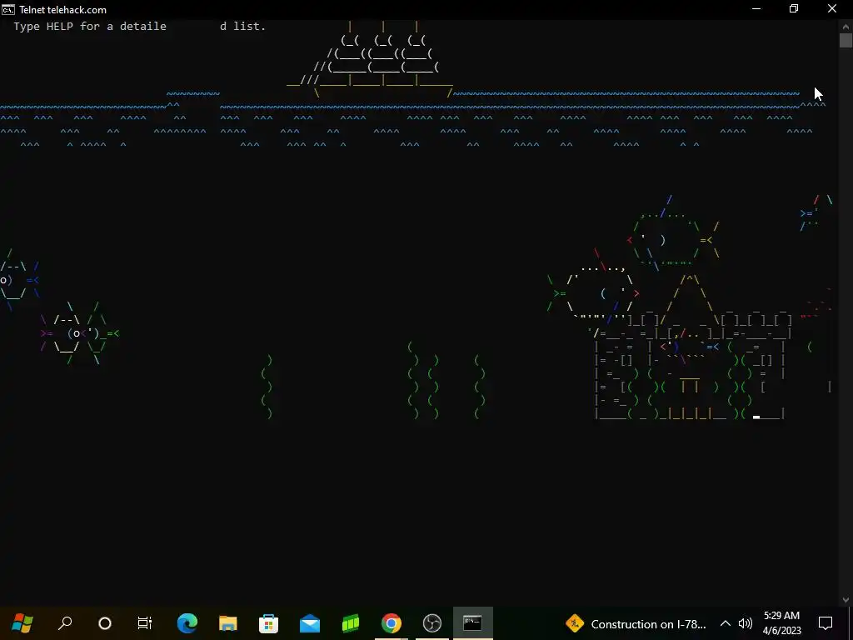
Task: Open the Start menu
Action: [22, 622]
